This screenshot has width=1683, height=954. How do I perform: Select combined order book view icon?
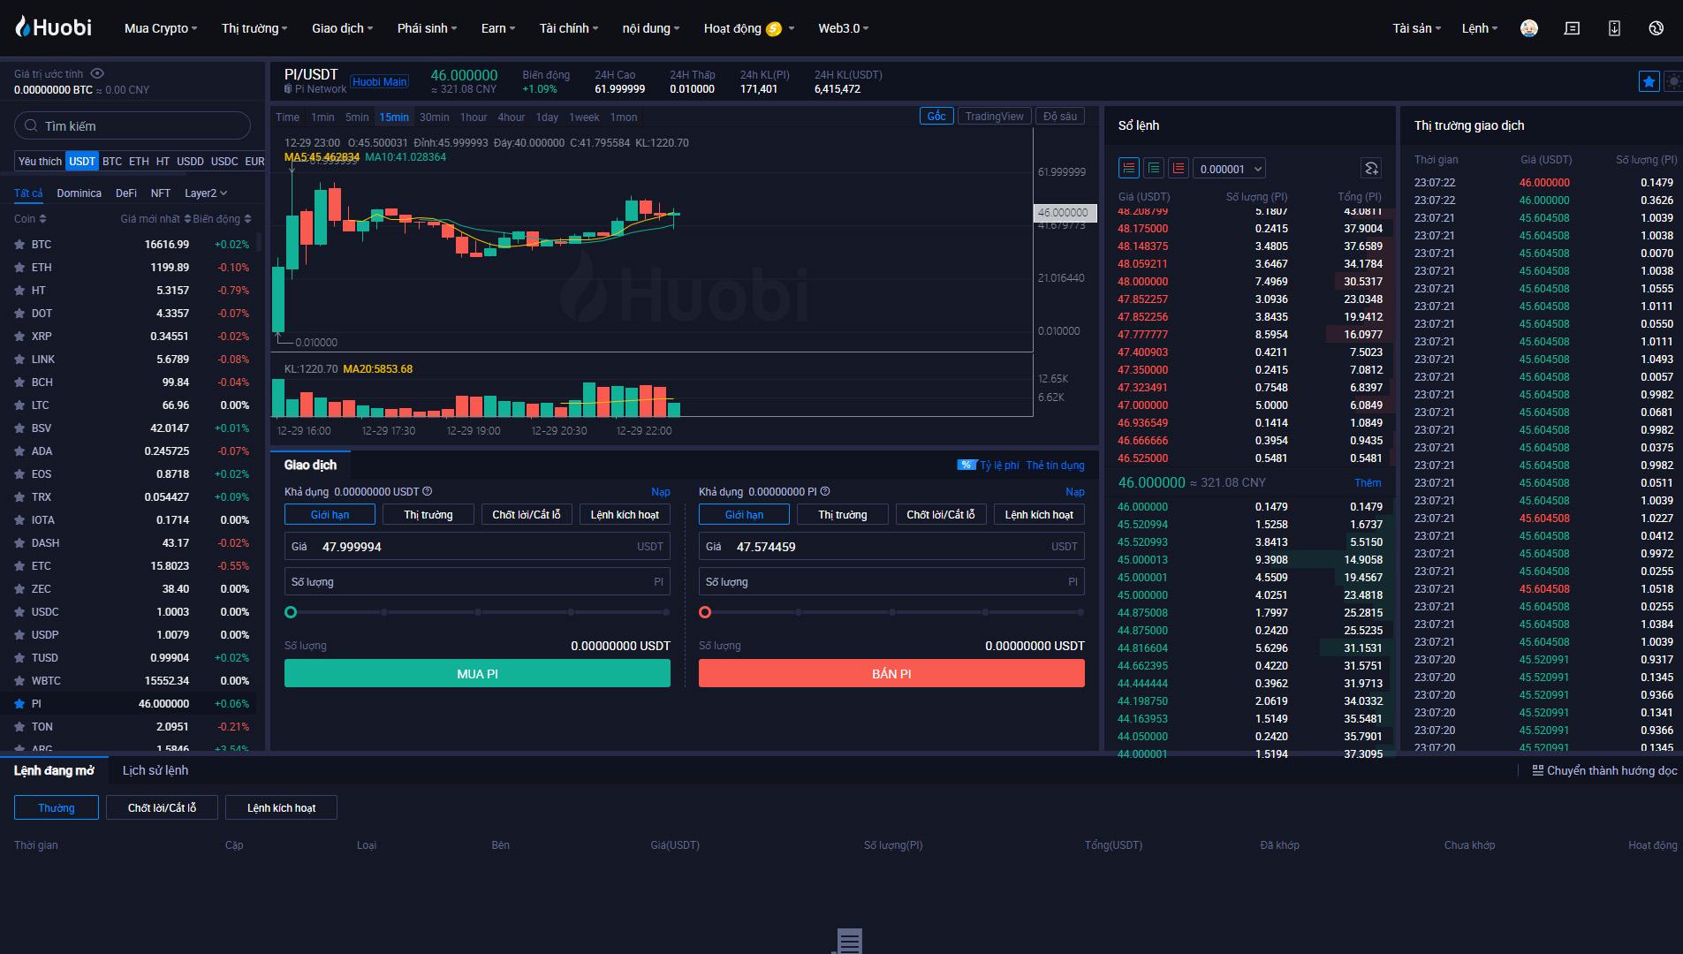(1128, 168)
